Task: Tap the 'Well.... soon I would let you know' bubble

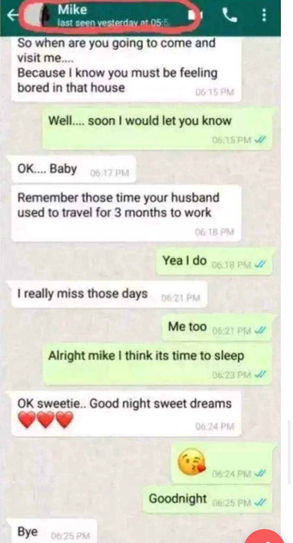Action: click(158, 129)
